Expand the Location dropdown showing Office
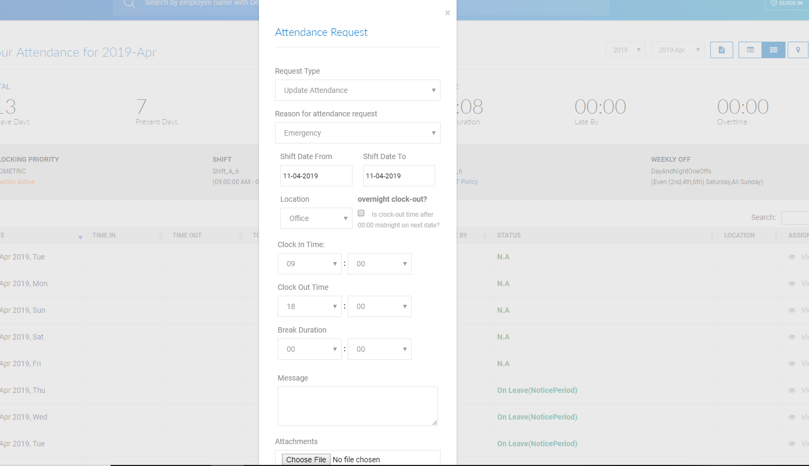The width and height of the screenshot is (809, 466). [316, 218]
